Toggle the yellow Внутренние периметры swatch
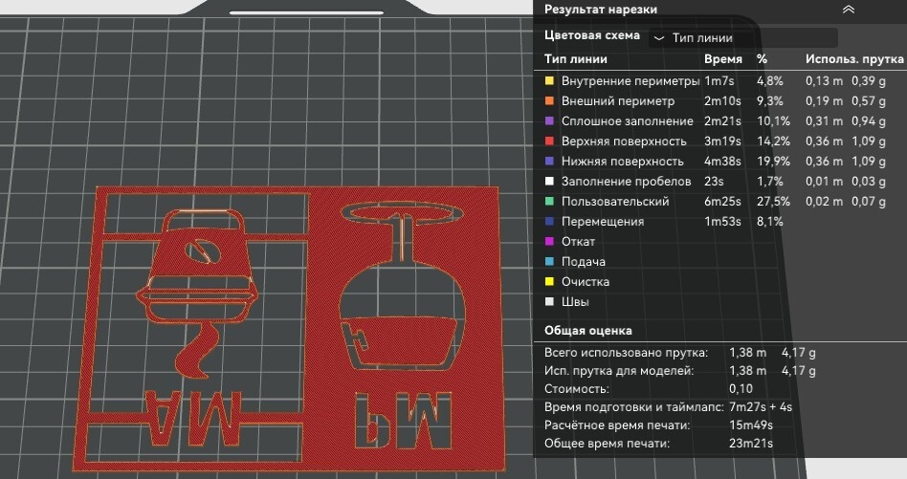 [549, 81]
